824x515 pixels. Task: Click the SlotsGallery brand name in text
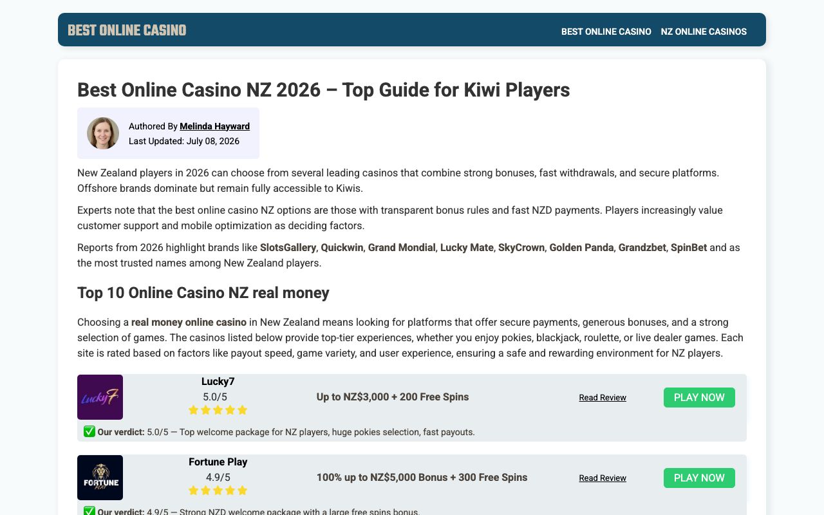coord(288,247)
